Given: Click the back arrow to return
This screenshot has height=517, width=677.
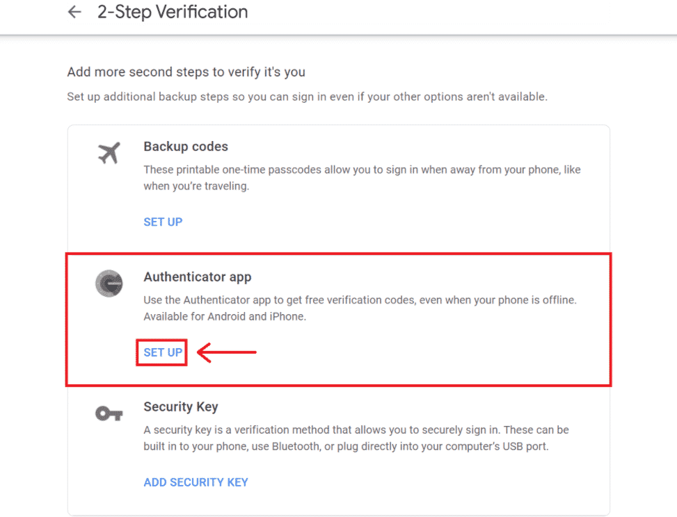Looking at the screenshot, I should tap(74, 12).
